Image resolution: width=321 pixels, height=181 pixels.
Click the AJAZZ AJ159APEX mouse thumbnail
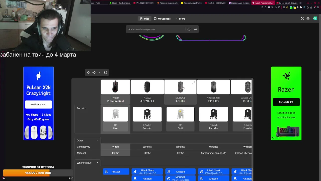[x=147, y=87]
